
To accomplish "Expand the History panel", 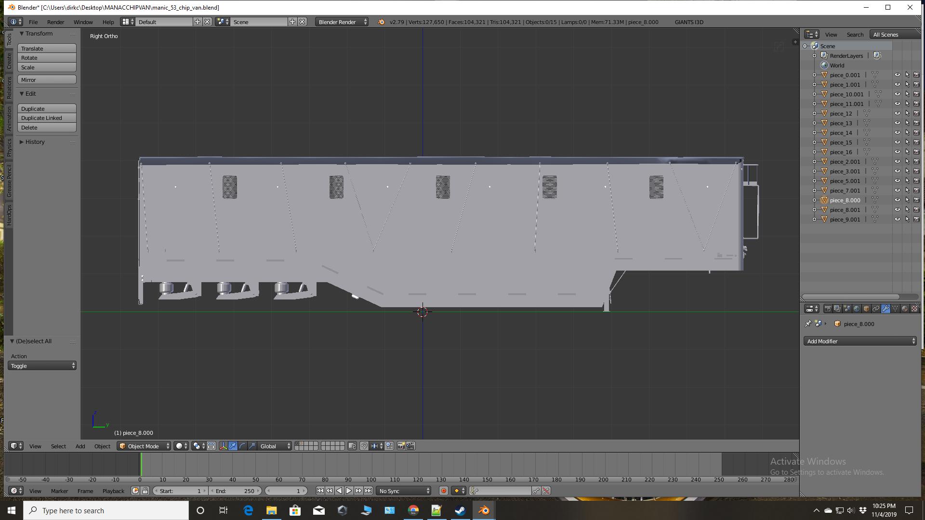I will point(35,142).
